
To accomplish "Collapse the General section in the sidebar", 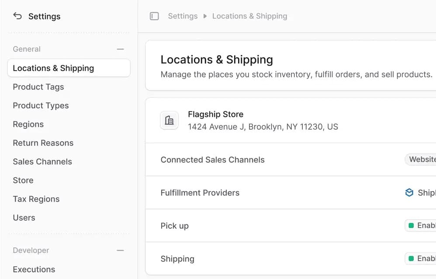I will pyautogui.click(x=121, y=49).
